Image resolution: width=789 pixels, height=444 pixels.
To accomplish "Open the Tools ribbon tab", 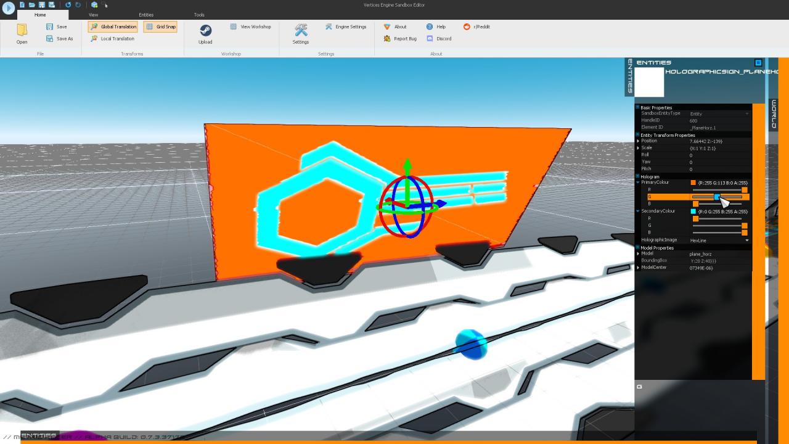I will pyautogui.click(x=199, y=15).
